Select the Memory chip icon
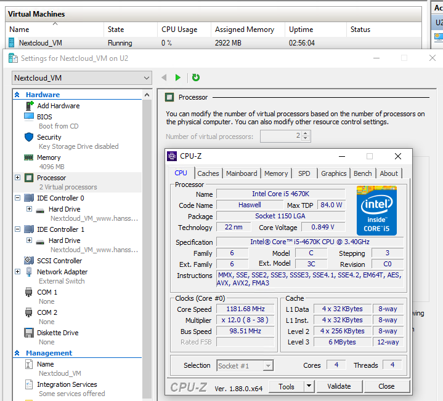 pos(28,157)
